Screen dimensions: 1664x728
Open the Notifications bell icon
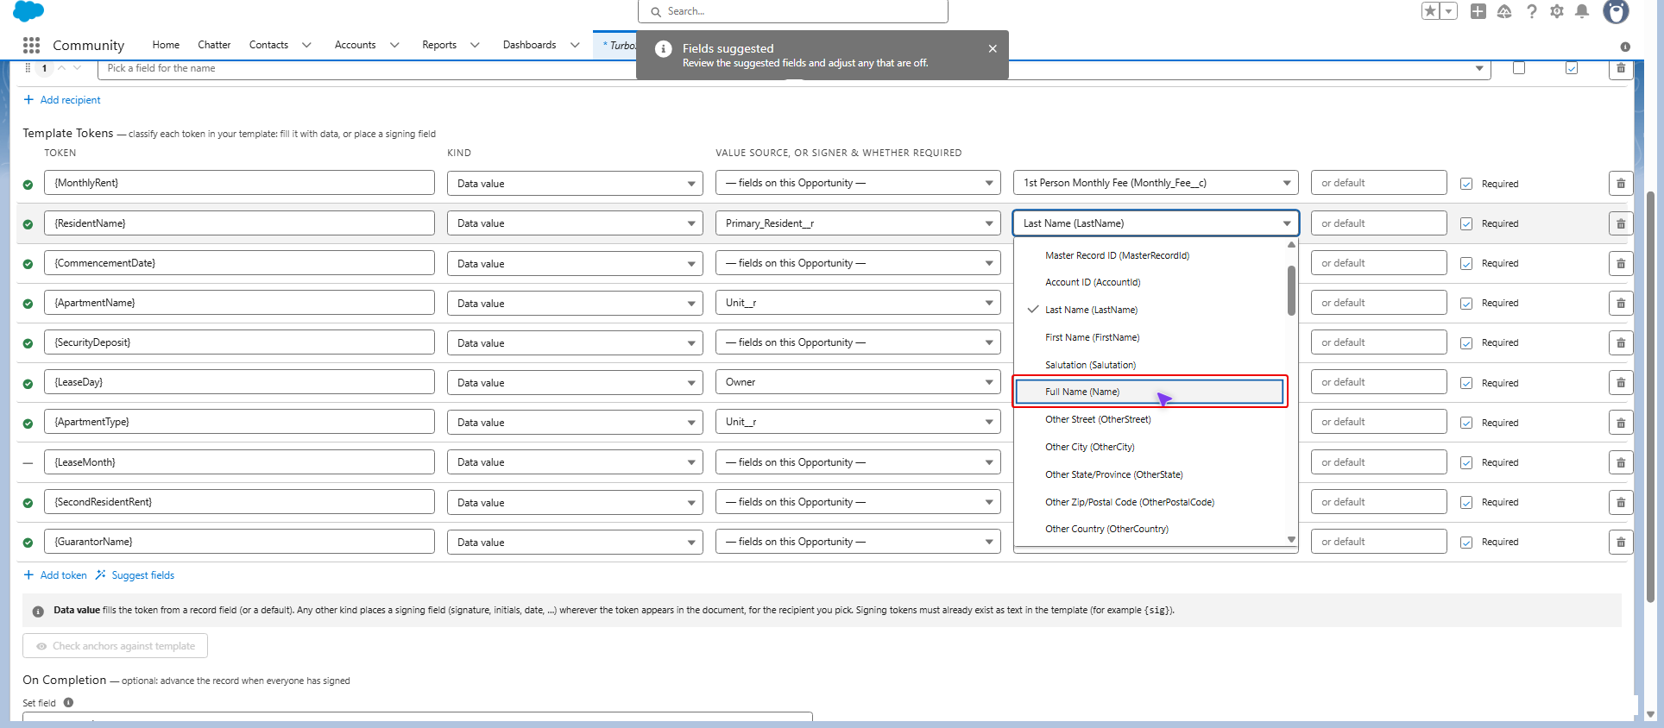(1582, 11)
